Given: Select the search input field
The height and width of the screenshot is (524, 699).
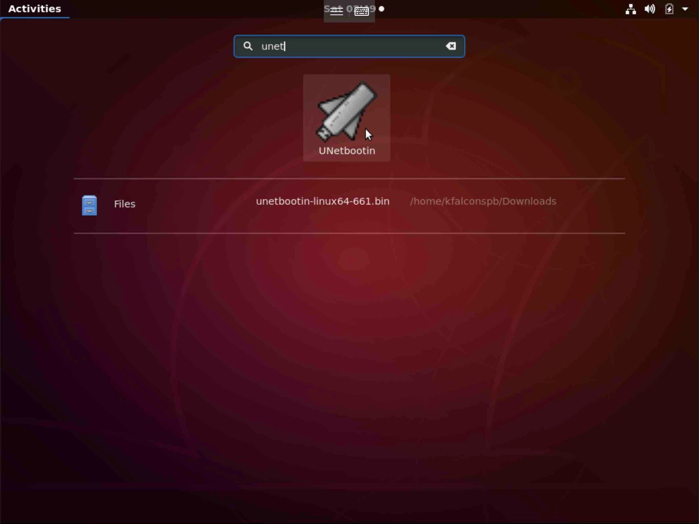Looking at the screenshot, I should [x=349, y=46].
